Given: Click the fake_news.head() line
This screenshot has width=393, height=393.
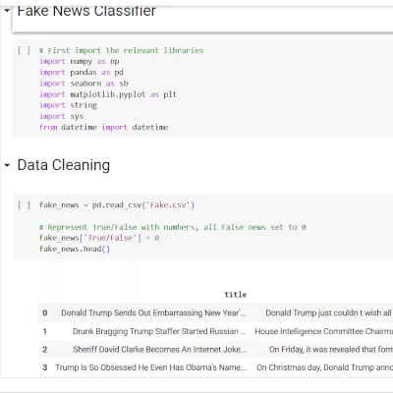Looking at the screenshot, I should pos(75,249).
